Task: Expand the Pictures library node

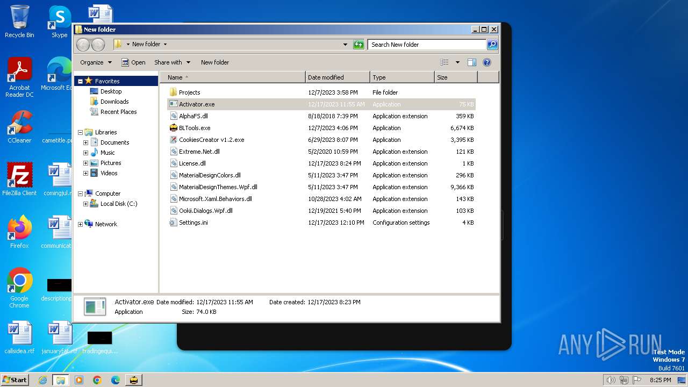Action: click(85, 163)
